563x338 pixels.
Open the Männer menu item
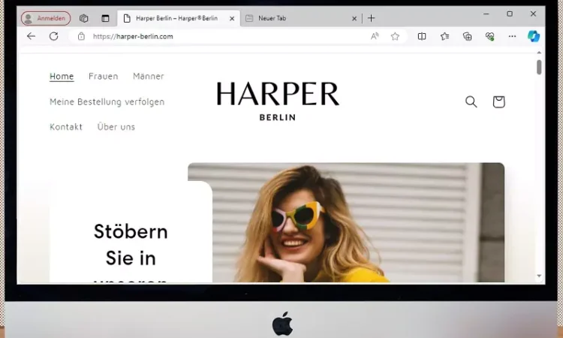[x=149, y=76]
